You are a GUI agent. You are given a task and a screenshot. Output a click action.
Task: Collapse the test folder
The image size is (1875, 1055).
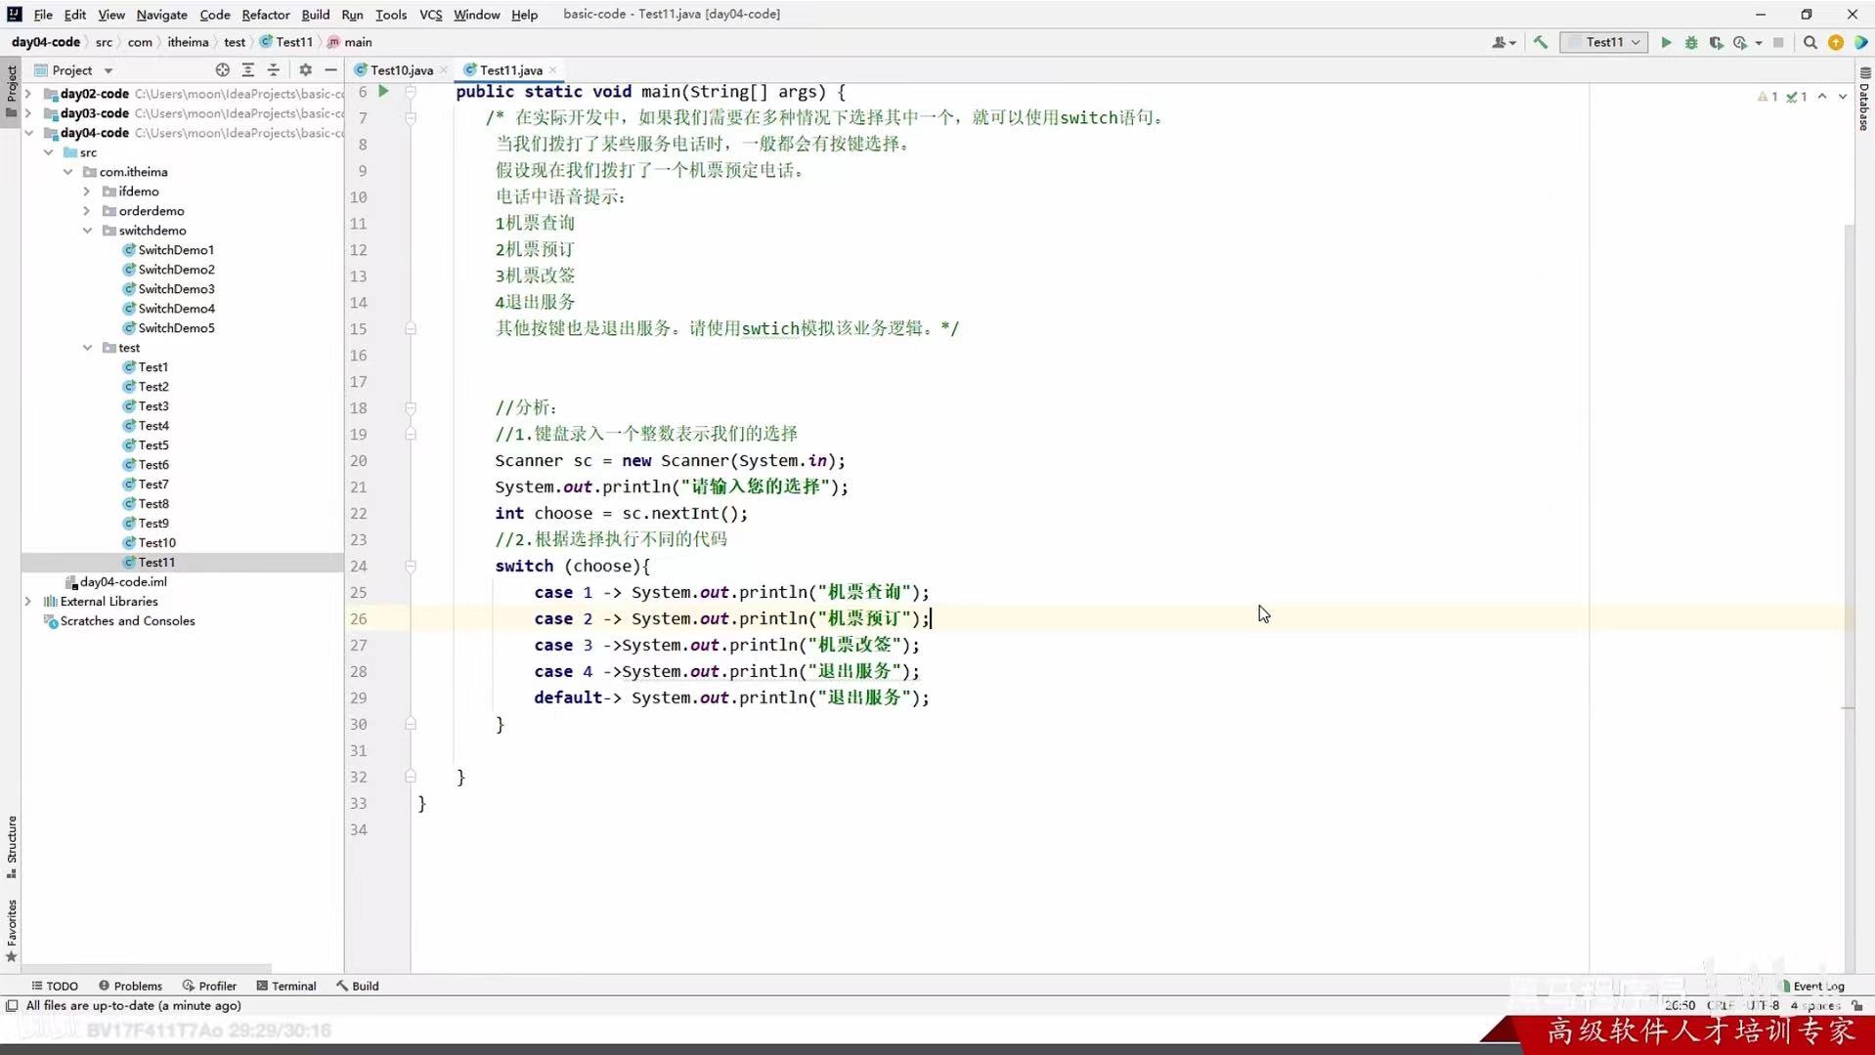pos(87,348)
